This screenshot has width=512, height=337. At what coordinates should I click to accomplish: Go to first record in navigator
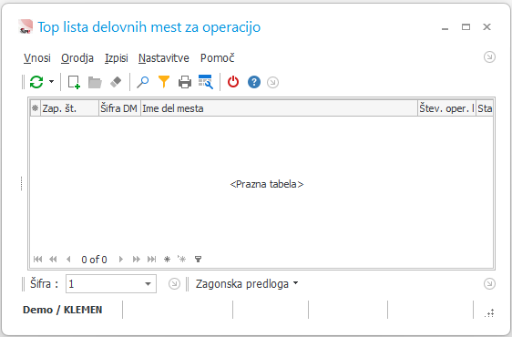coord(38,260)
